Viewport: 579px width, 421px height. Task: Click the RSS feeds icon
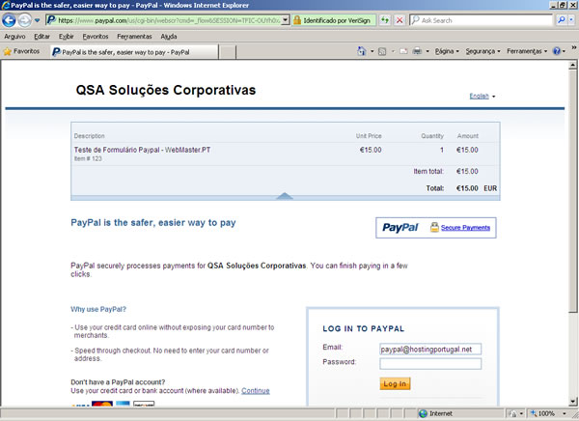(x=382, y=51)
